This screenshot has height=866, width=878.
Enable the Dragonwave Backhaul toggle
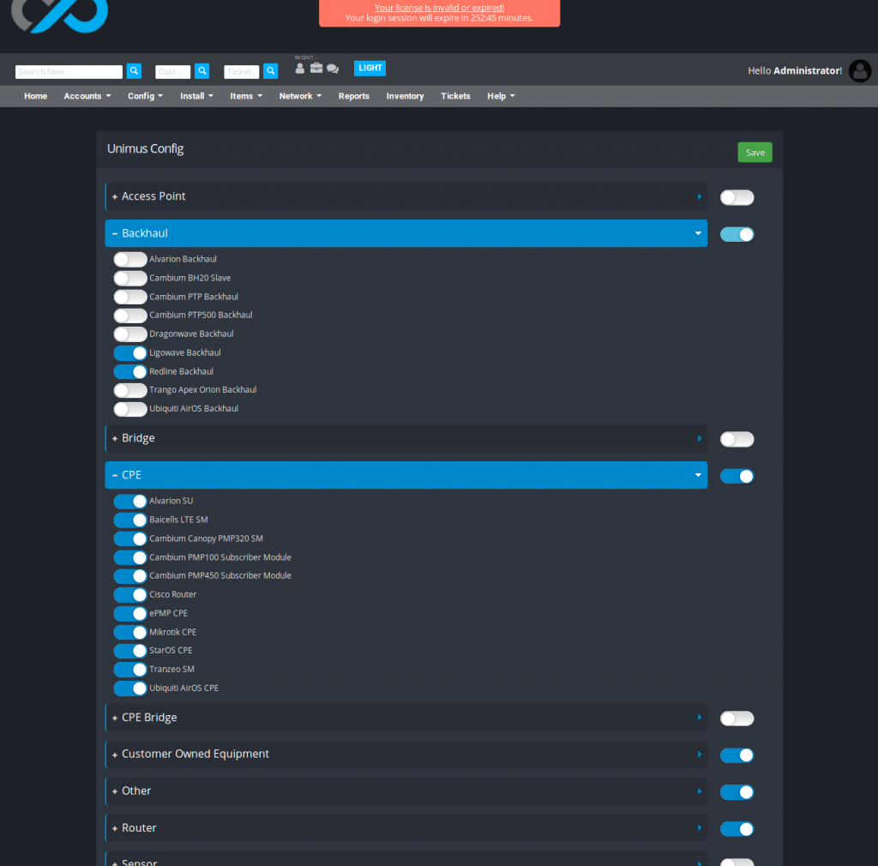(129, 334)
